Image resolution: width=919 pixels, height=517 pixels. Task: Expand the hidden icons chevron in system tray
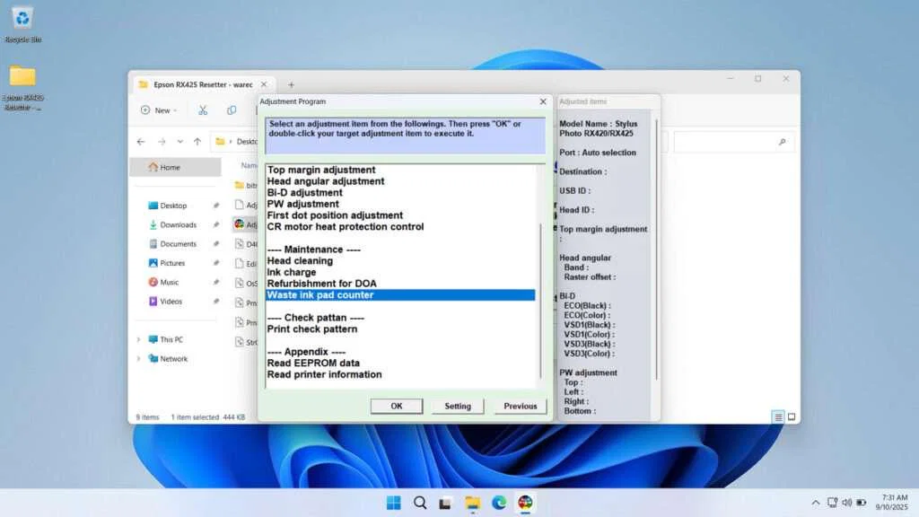(x=815, y=503)
